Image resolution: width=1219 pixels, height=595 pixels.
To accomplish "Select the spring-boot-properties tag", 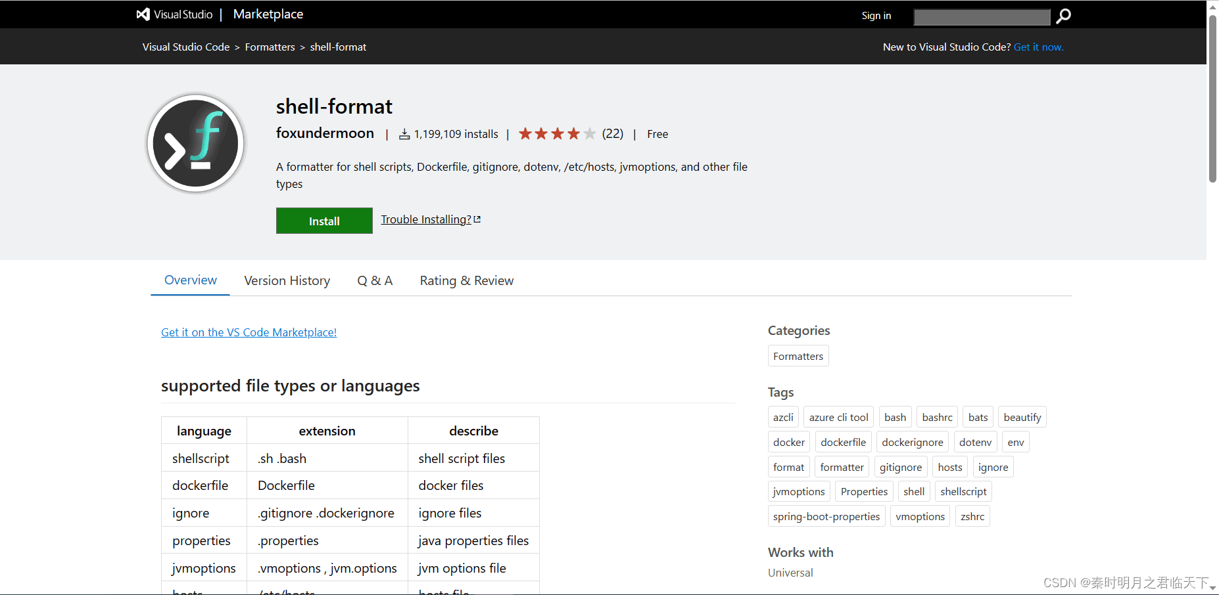I will pyautogui.click(x=826, y=516).
